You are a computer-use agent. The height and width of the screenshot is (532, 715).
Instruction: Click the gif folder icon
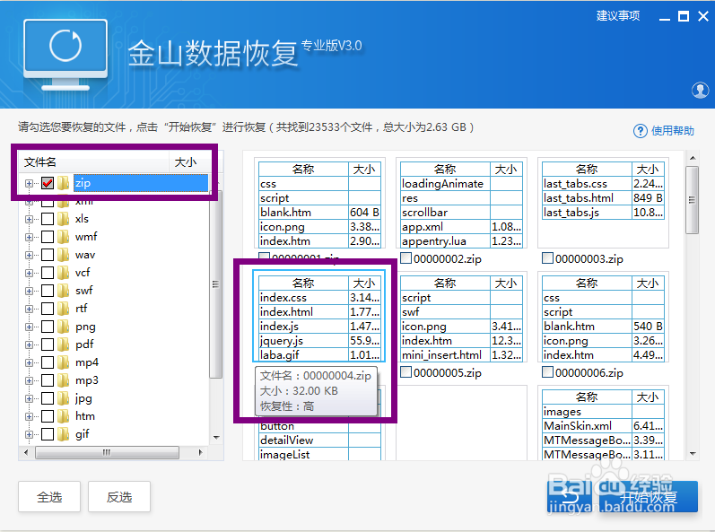[64, 434]
